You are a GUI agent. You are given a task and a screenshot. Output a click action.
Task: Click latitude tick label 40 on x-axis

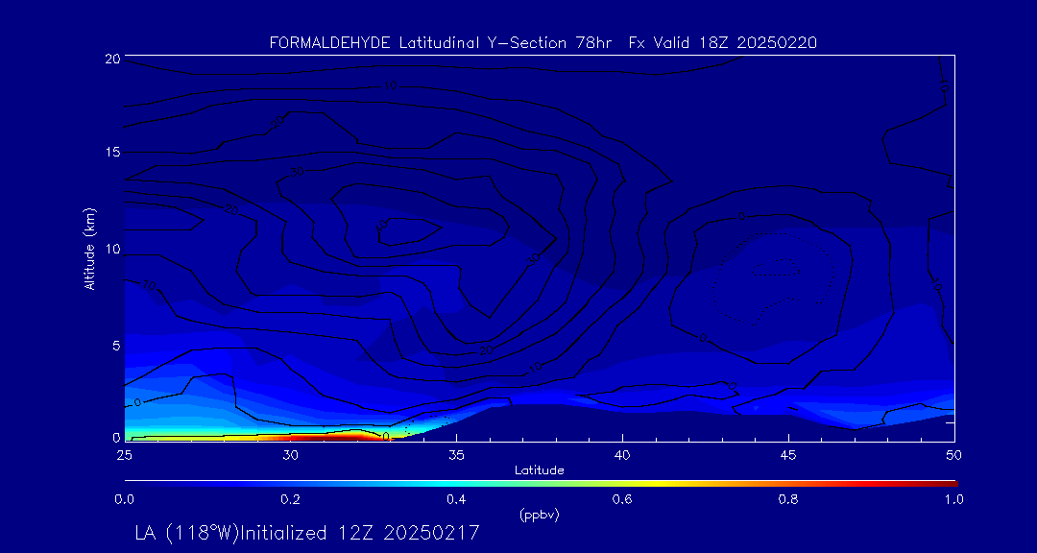[622, 455]
